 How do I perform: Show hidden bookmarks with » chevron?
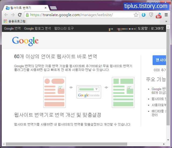tap(166, 21)
